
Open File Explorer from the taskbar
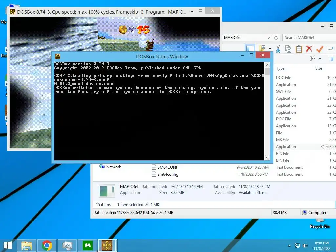26,245
